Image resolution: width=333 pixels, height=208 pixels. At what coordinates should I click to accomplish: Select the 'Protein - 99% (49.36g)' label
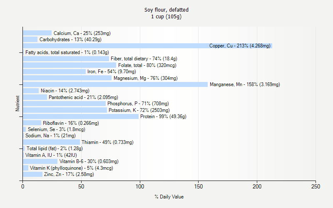click(163, 116)
